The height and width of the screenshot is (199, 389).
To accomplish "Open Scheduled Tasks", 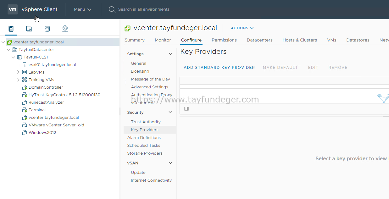I will pyautogui.click(x=144, y=146).
